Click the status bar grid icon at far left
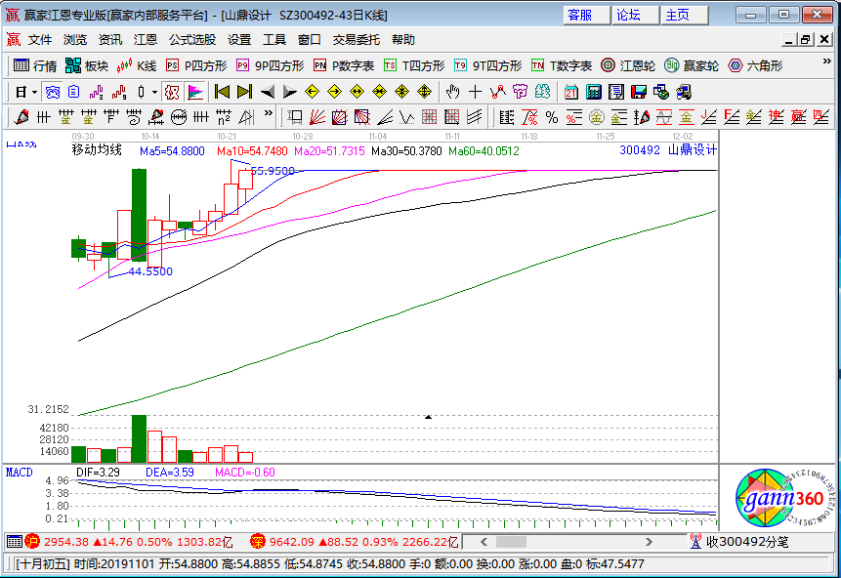This screenshot has width=841, height=578. (x=15, y=542)
